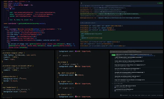
Task: Click the GitHub logo in page footer
Action: (x=121, y=95)
